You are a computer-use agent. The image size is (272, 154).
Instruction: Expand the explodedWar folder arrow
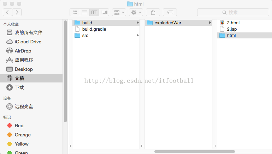(x=210, y=23)
